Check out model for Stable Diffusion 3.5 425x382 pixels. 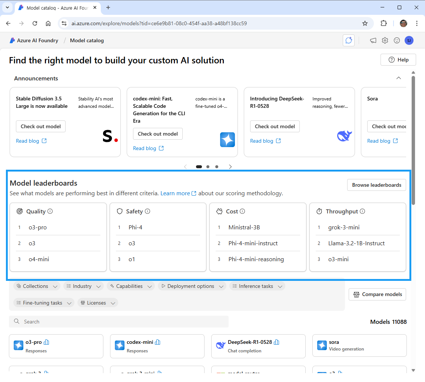(41, 126)
